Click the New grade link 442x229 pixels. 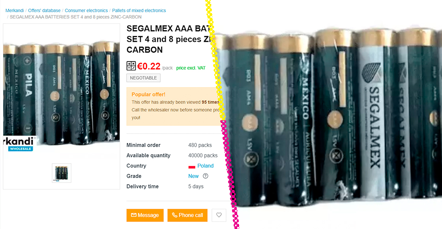[193, 176]
